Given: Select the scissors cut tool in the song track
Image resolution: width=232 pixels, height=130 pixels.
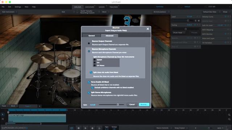Looking at the screenshot, I should 3,119.
